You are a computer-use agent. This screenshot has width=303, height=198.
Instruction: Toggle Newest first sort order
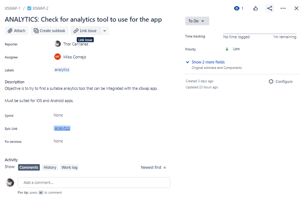pyautogui.click(x=153, y=167)
